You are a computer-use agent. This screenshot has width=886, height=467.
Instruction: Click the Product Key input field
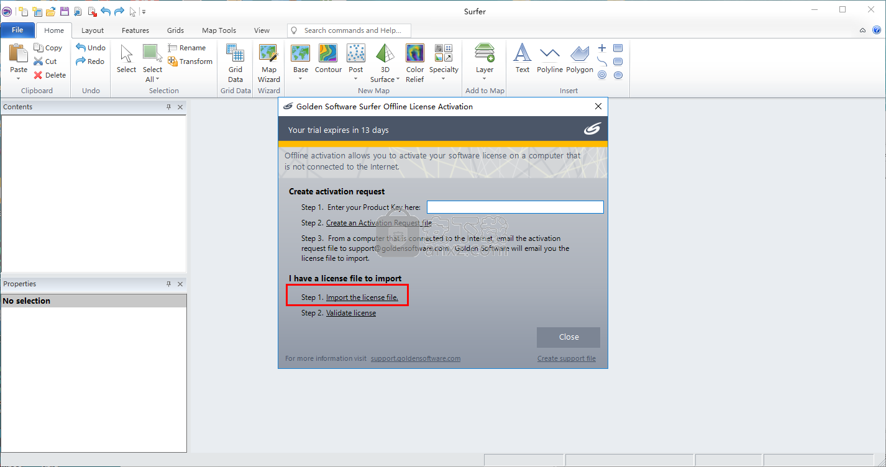515,207
